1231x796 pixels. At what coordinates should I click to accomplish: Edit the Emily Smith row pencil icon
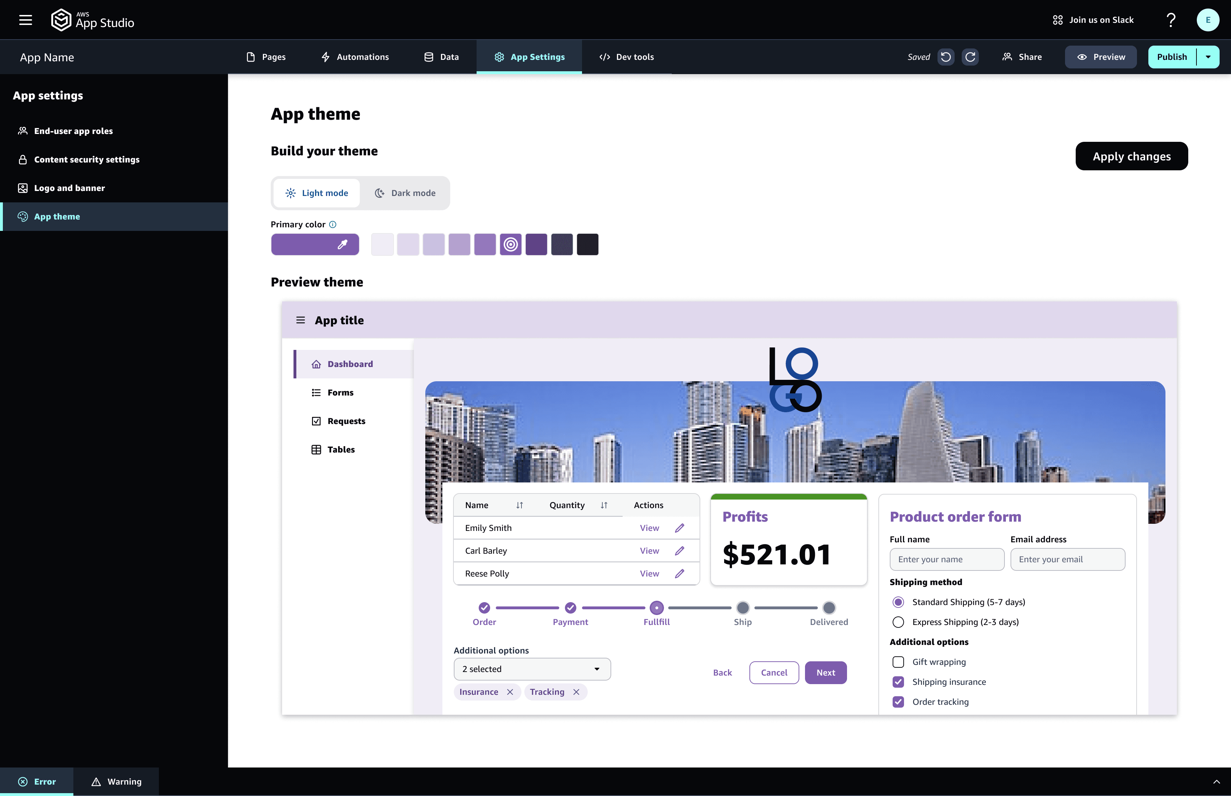[679, 528]
